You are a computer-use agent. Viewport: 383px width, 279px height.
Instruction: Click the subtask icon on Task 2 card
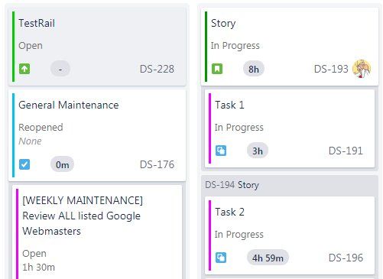tap(221, 258)
